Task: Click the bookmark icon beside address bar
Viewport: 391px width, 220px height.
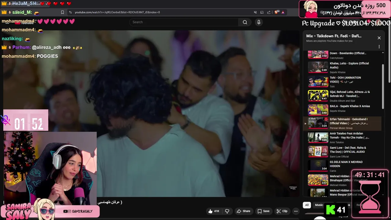Action: pos(62,12)
